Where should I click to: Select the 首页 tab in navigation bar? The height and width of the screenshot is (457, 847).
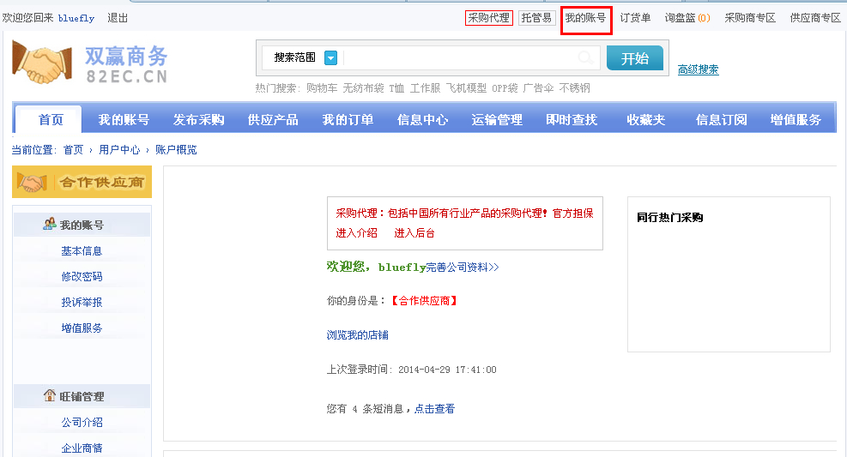[51, 120]
